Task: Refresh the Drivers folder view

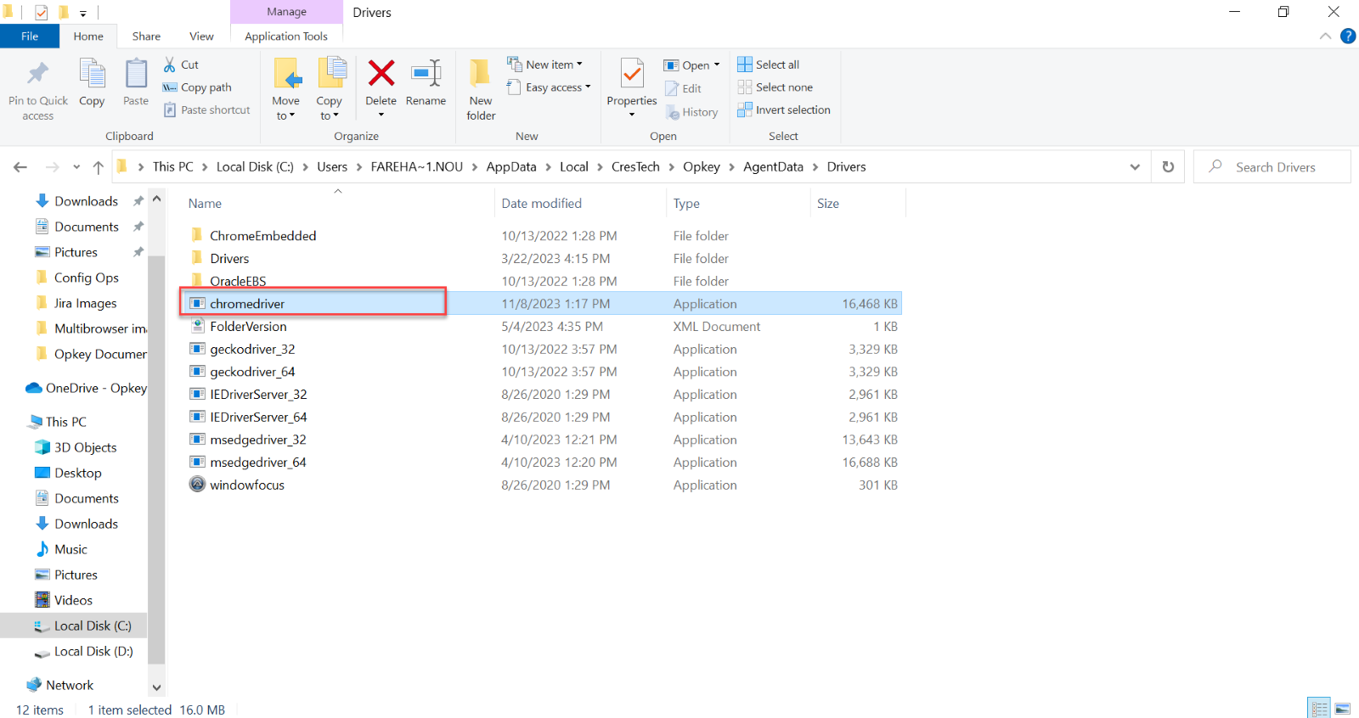Action: click(1168, 167)
